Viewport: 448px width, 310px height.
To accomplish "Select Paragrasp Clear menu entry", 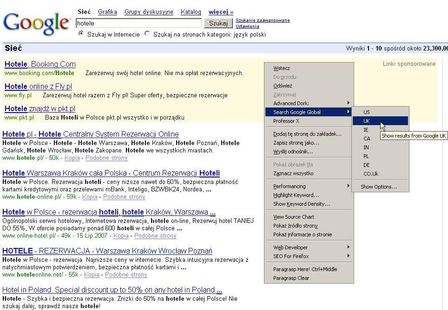I will (x=309, y=278).
